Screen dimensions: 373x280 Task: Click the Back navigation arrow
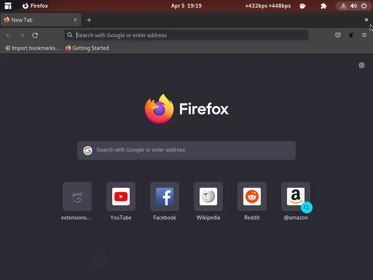(x=9, y=35)
